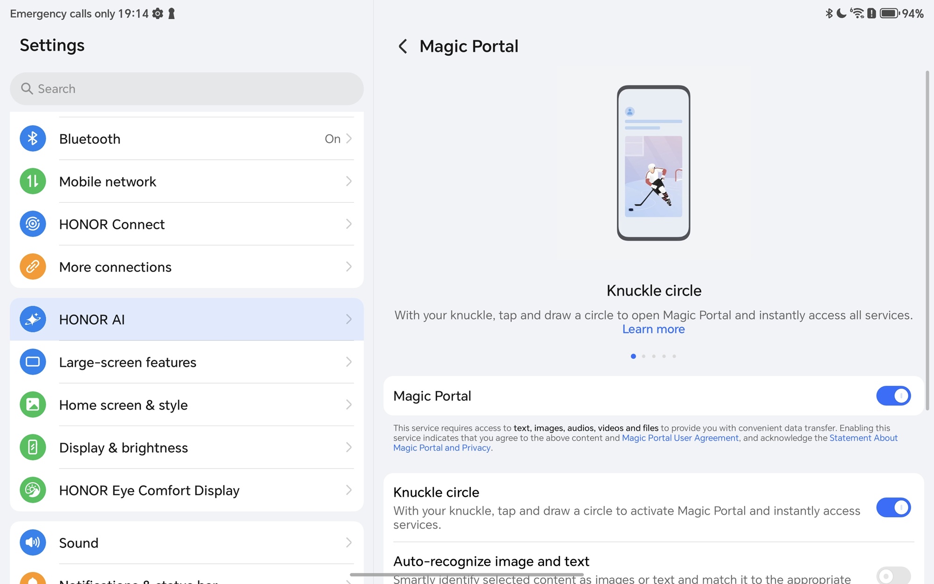Expand HONOR Eye Comfort Display chevron
Image resolution: width=934 pixels, height=584 pixels.
348,490
